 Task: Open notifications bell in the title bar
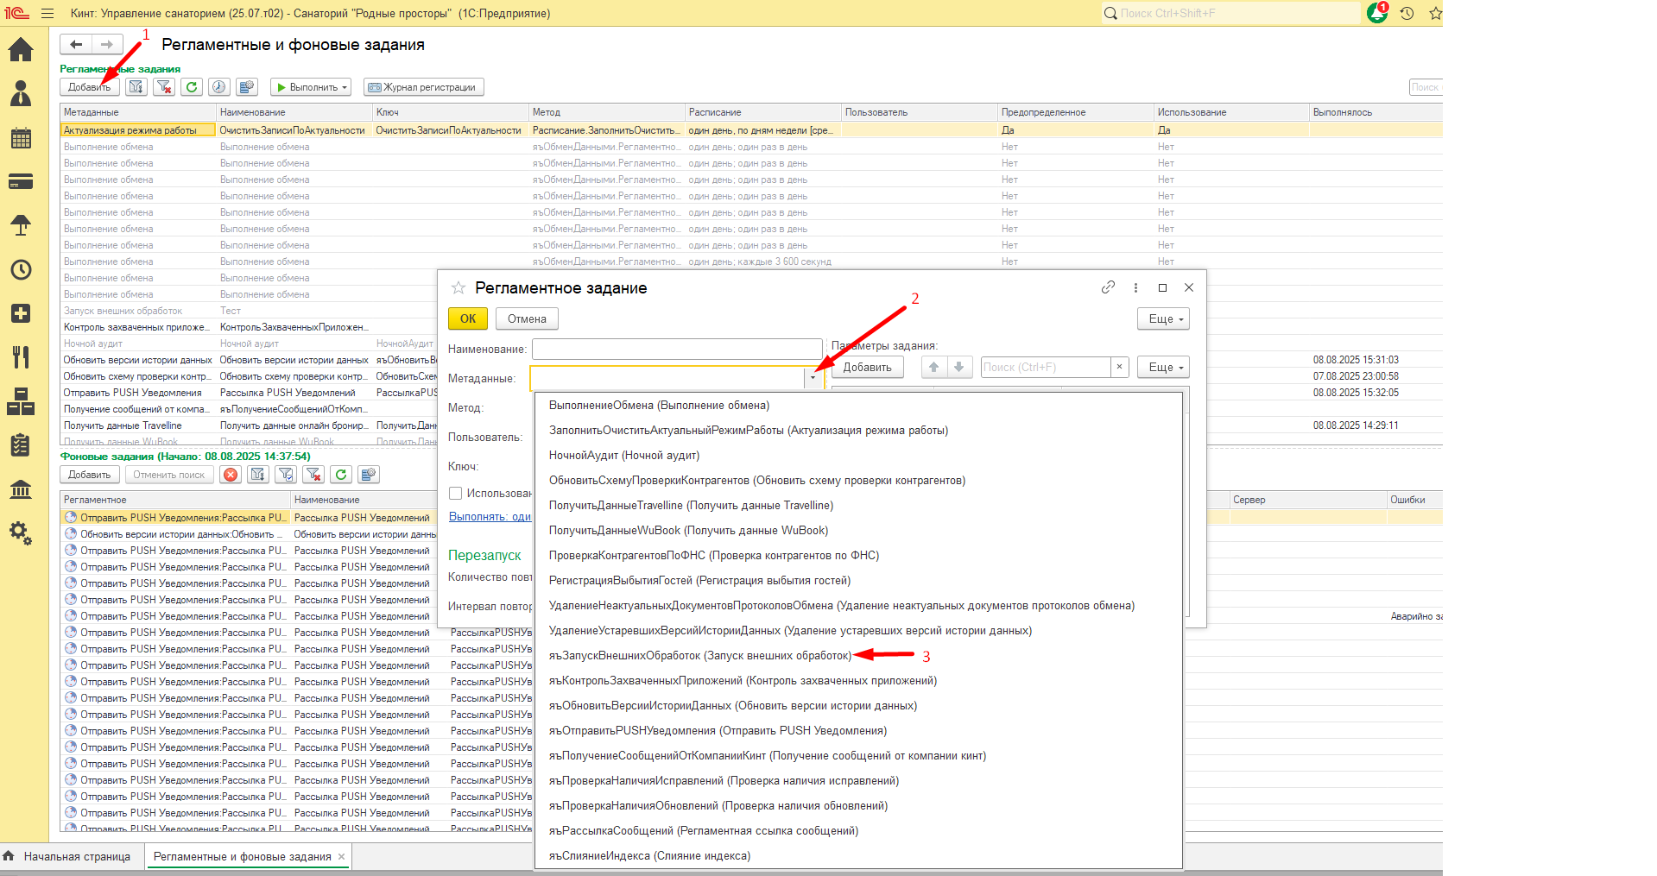1376,14
